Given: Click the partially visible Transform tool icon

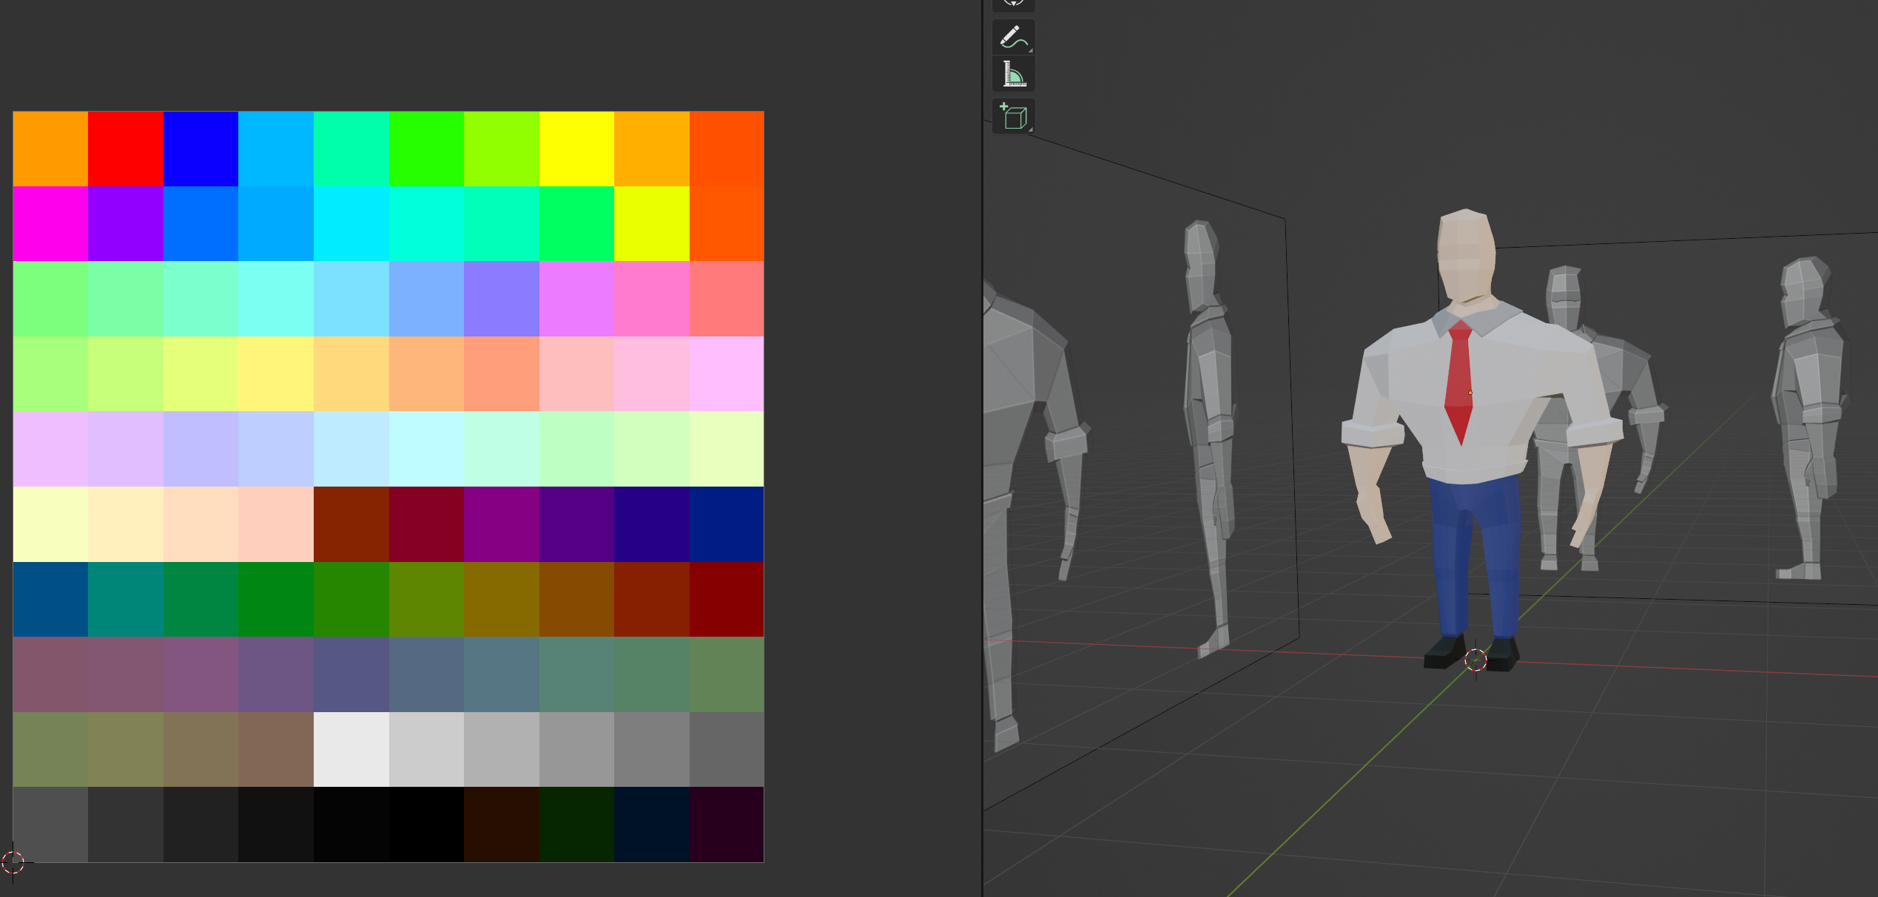Looking at the screenshot, I should coord(1013,4).
